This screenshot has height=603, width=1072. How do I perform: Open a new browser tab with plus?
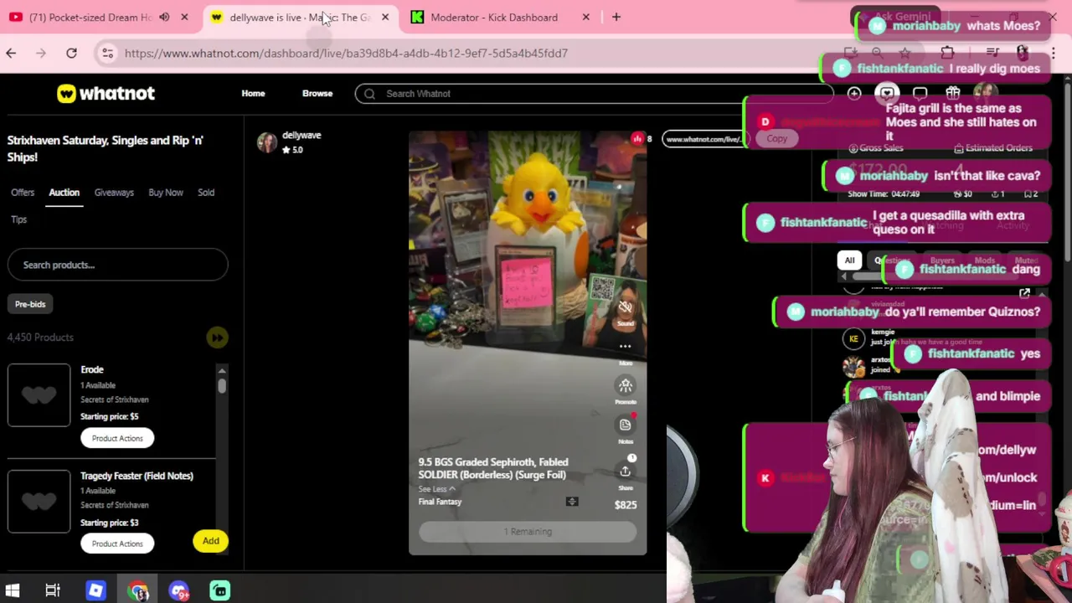tap(616, 17)
